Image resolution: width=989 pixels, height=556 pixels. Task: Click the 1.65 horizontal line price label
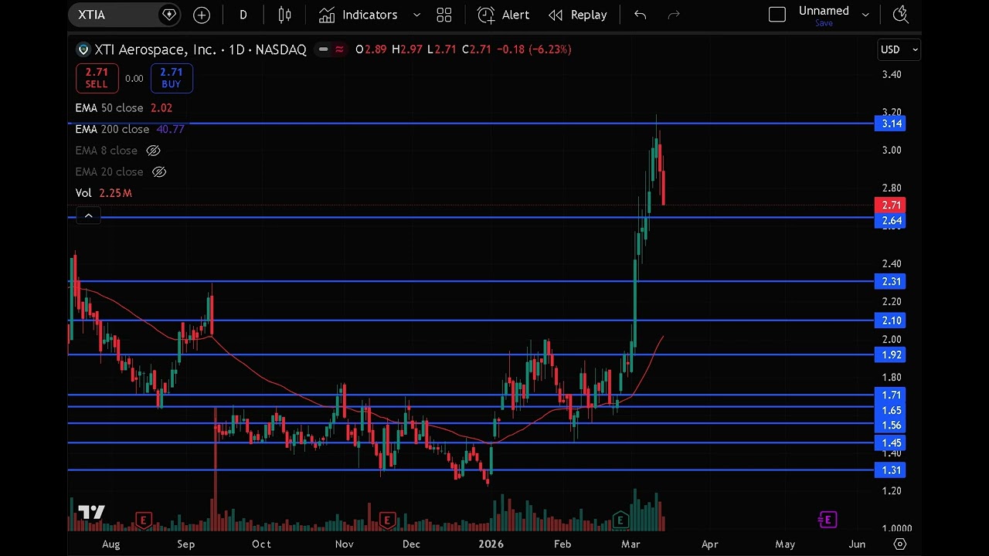pyautogui.click(x=892, y=411)
